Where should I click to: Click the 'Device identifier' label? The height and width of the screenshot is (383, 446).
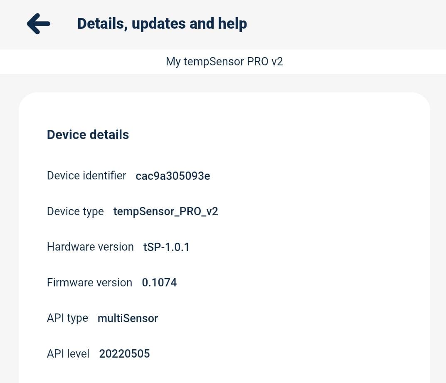pyautogui.click(x=86, y=176)
